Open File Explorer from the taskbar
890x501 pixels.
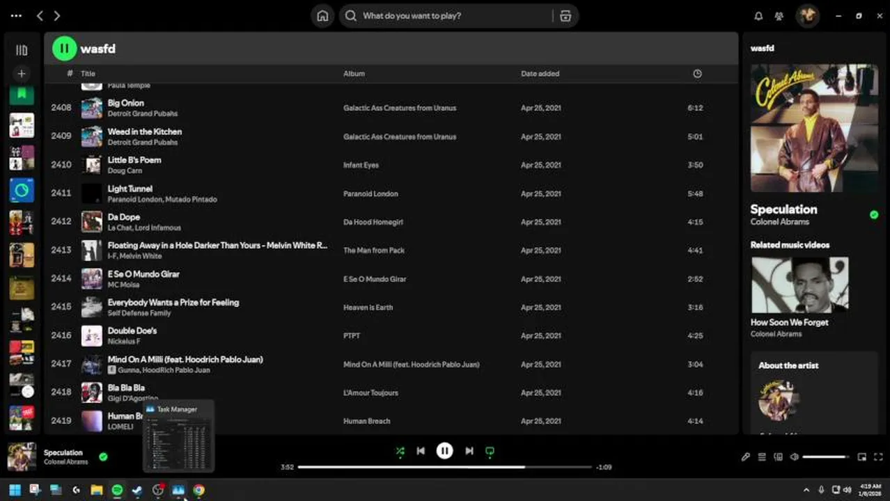[x=97, y=490]
